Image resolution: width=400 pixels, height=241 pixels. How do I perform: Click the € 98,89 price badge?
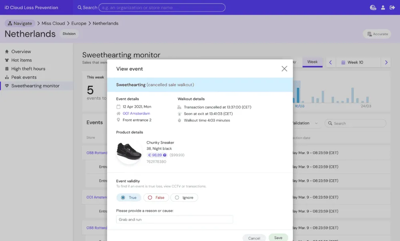point(157,155)
